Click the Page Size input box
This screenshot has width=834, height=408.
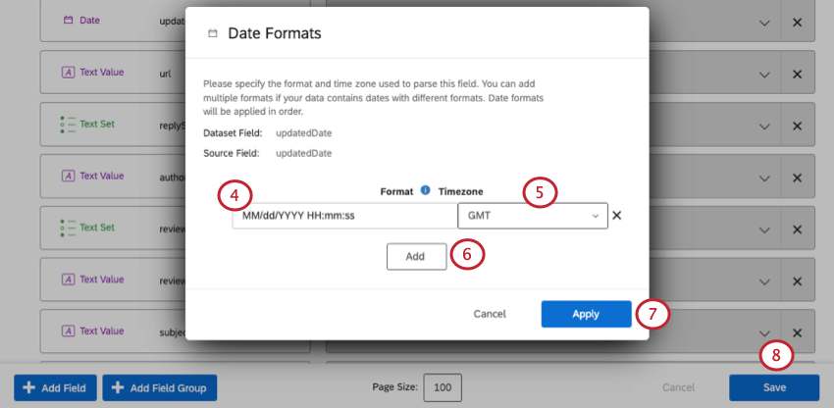click(x=443, y=388)
